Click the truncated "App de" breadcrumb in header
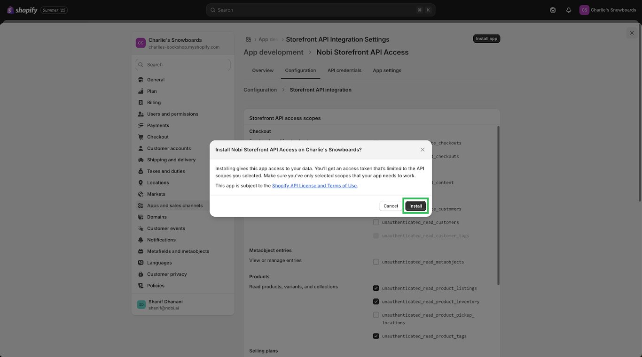The height and width of the screenshot is (357, 642). [269, 39]
